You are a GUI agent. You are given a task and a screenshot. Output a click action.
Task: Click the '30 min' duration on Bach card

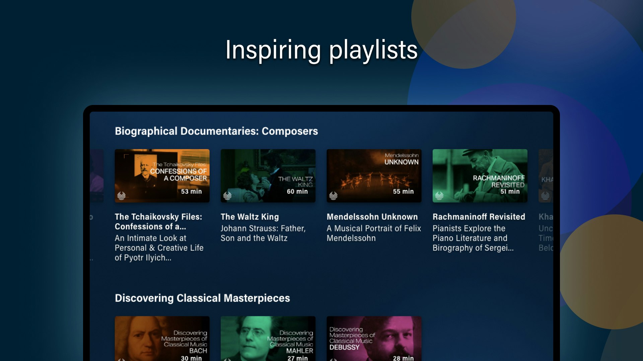[192, 358]
